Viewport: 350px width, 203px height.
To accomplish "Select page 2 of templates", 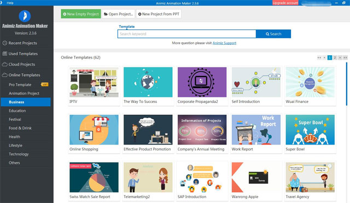I will coord(335,57).
